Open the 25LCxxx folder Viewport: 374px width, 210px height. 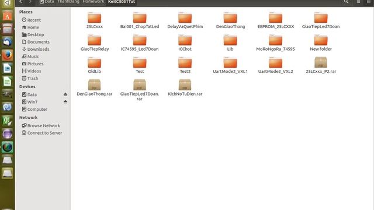95,20
